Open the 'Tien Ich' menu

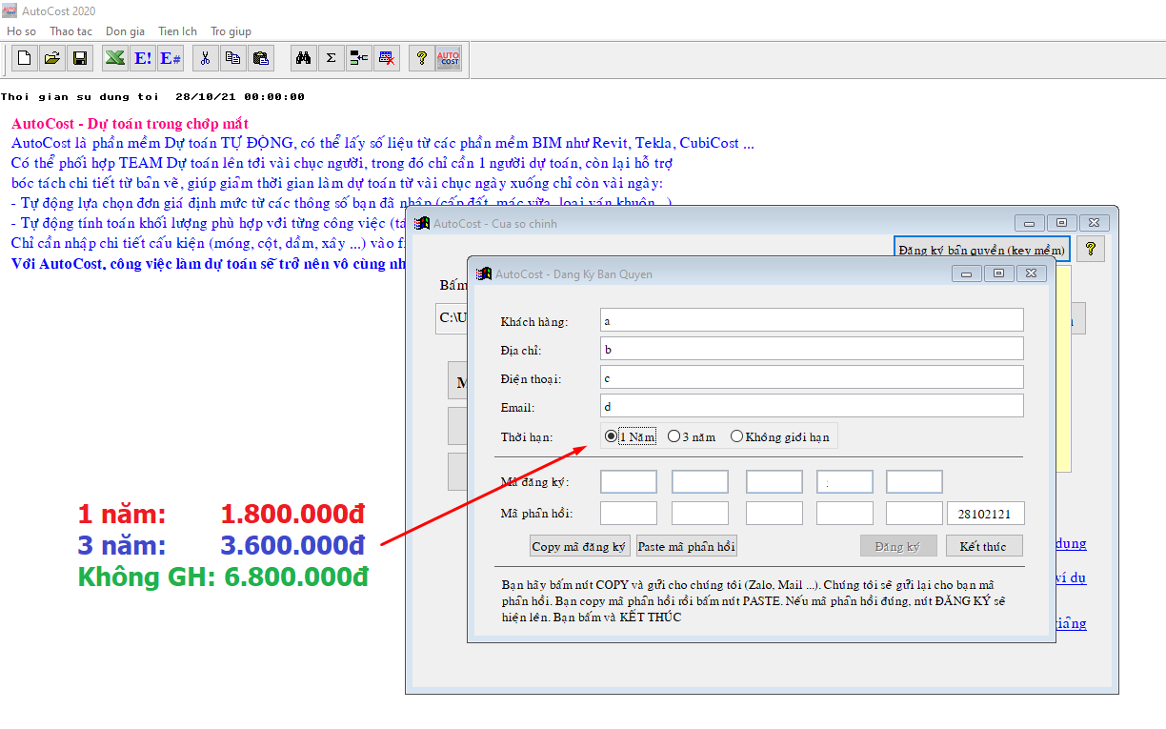pos(177,31)
